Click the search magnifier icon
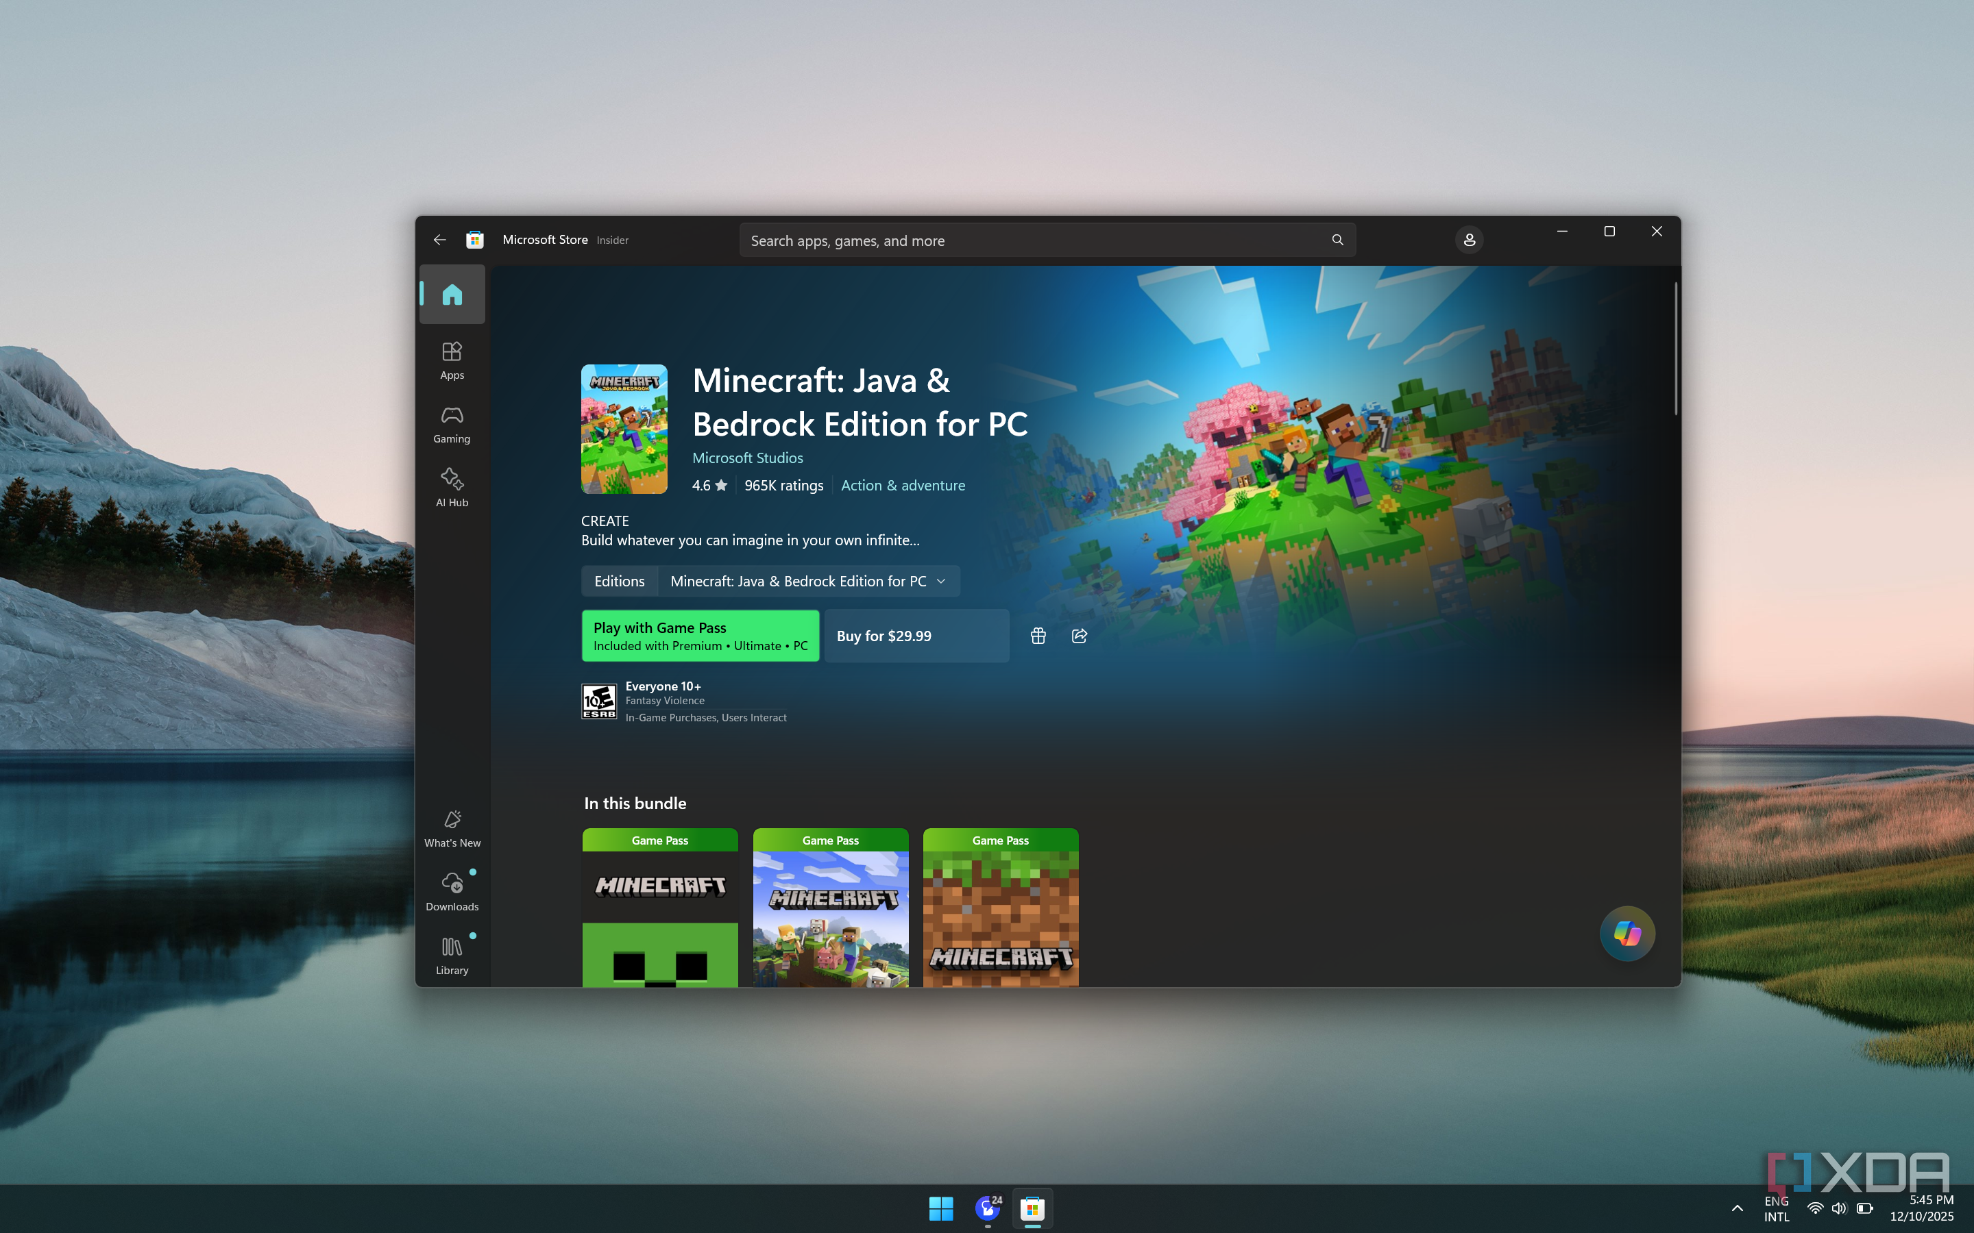Image resolution: width=1974 pixels, height=1233 pixels. click(x=1337, y=240)
